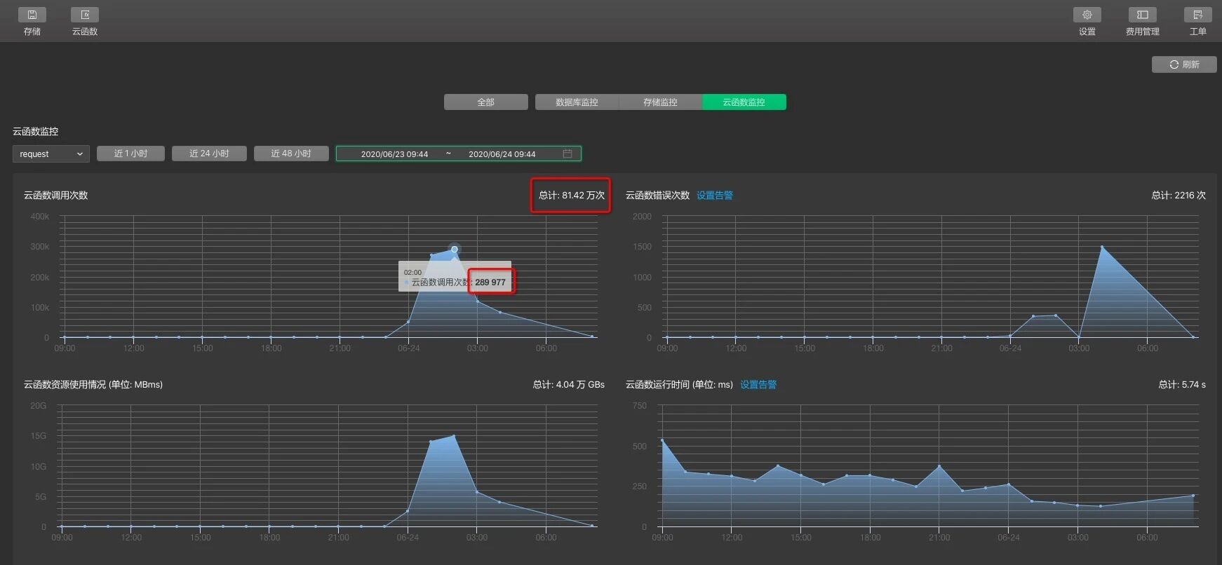Open the 云函数 cloud functions icon
The height and width of the screenshot is (565, 1222).
pyautogui.click(x=85, y=15)
